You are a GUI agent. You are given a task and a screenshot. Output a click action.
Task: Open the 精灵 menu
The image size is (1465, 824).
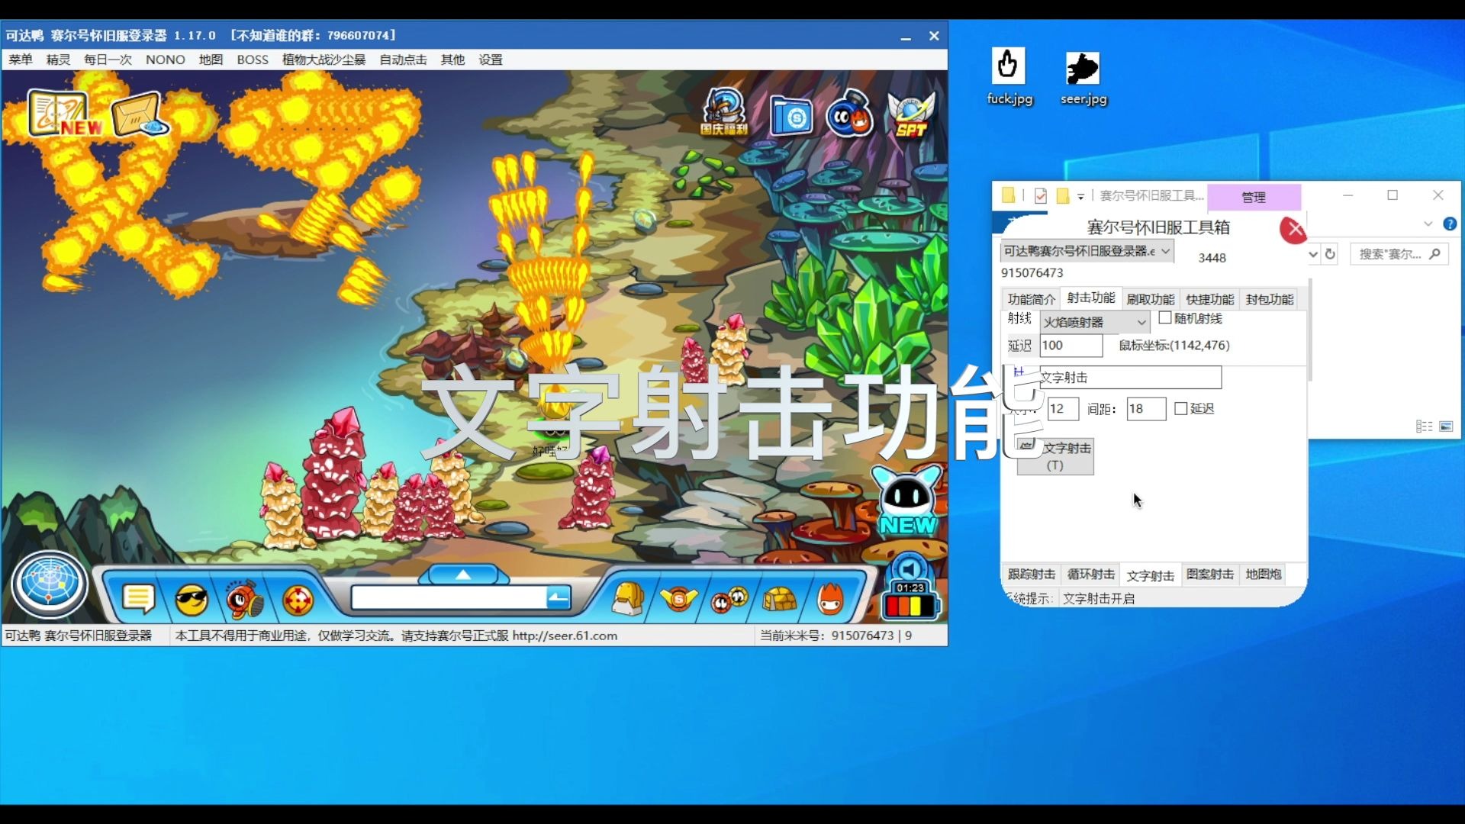[58, 60]
